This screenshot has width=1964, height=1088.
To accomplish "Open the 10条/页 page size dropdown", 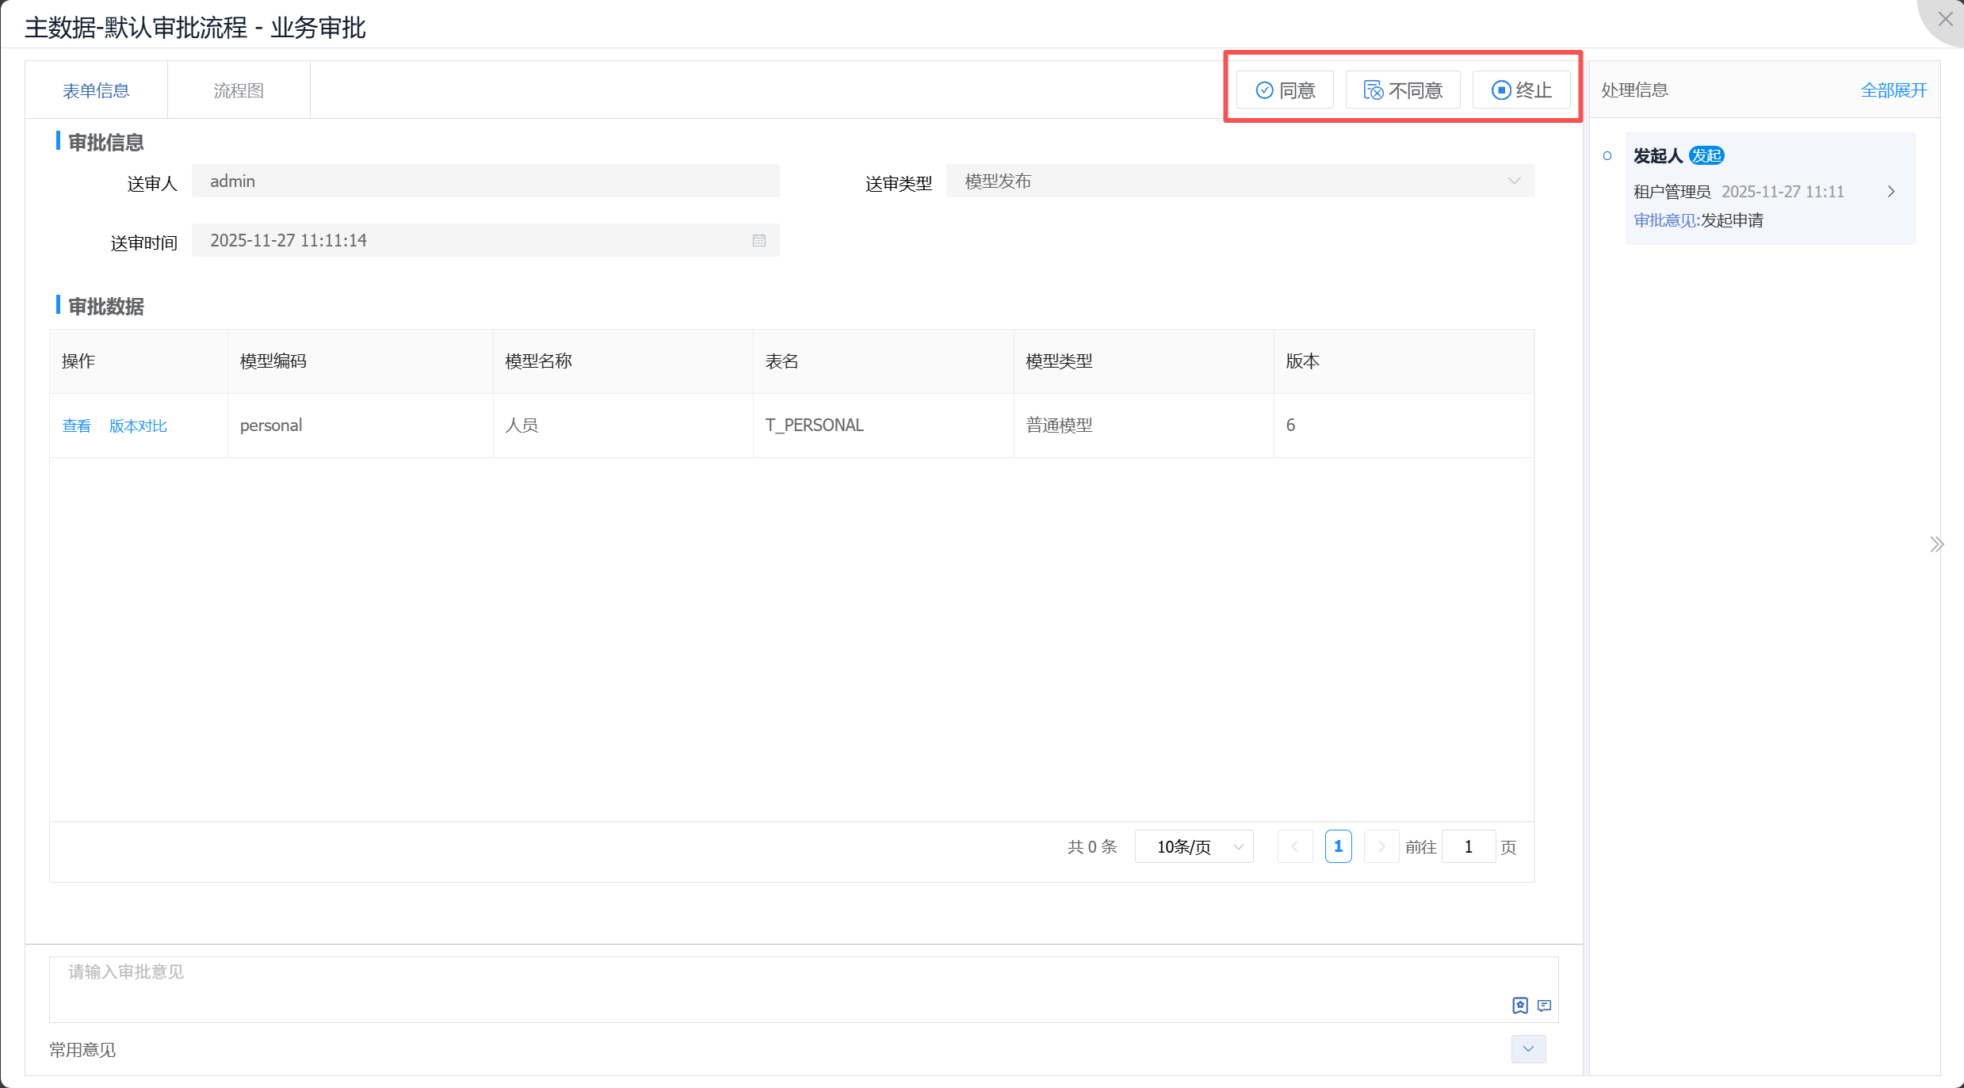I will click(x=1194, y=847).
